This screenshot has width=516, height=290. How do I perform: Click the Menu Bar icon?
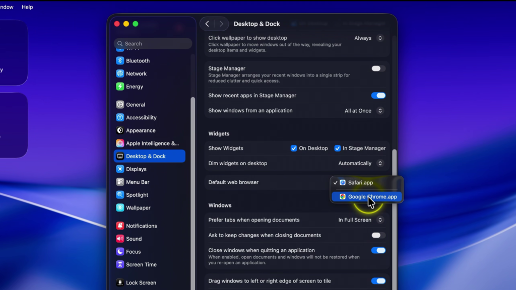[120, 182]
